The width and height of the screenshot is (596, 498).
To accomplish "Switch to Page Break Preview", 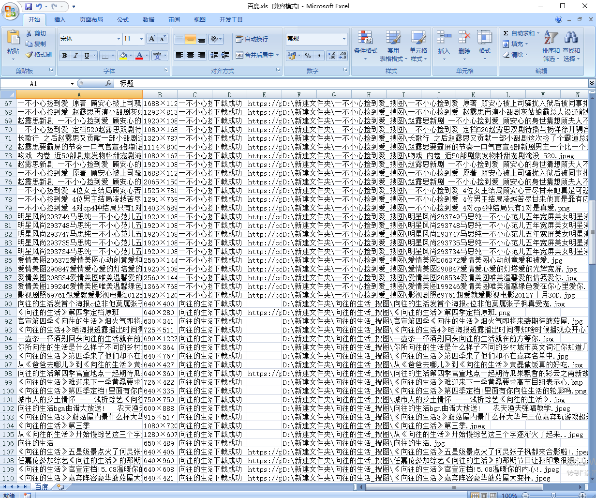I will 492,496.
